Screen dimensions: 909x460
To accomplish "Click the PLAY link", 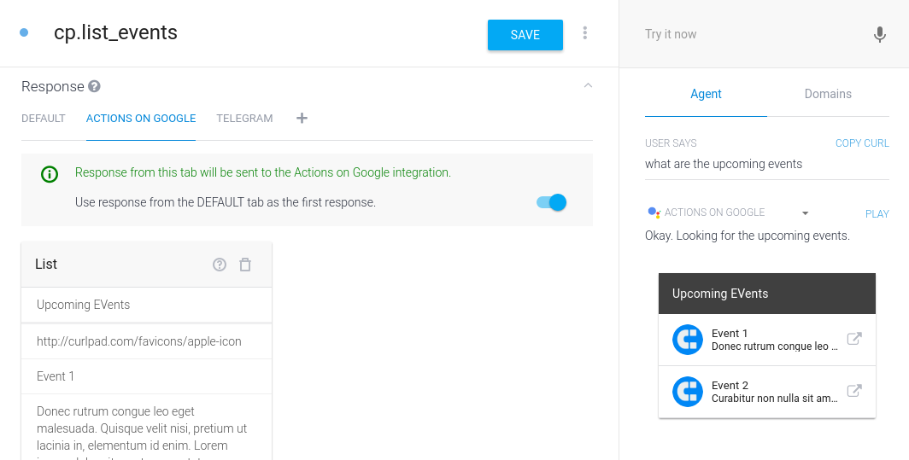I will pos(877,214).
